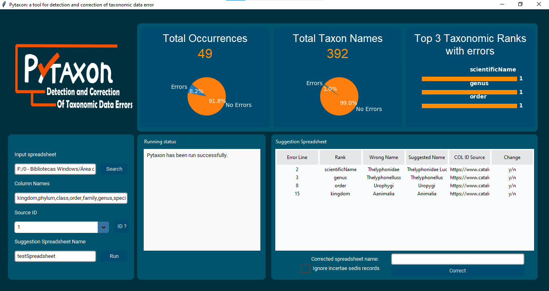
Task: Click the Pytaxon feather icon in title bar
Action: pos(4,4)
